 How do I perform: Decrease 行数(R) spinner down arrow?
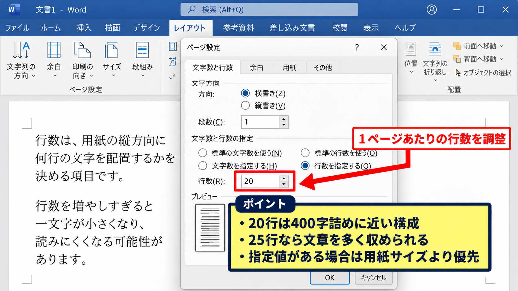coord(284,184)
